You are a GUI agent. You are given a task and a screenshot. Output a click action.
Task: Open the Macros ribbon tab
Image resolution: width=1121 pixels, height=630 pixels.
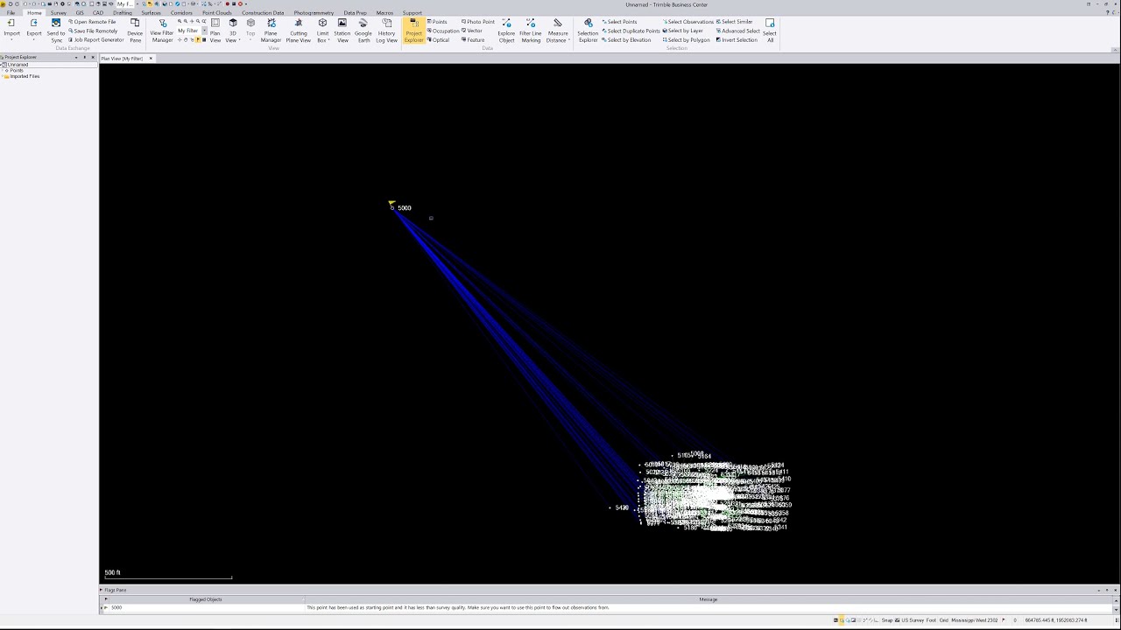[384, 13]
